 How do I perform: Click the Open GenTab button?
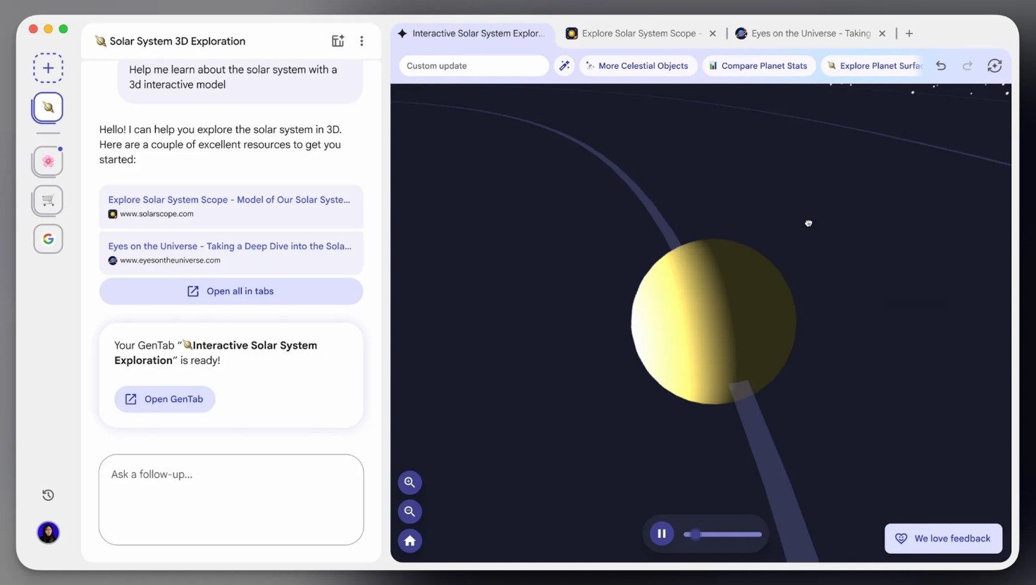(165, 399)
